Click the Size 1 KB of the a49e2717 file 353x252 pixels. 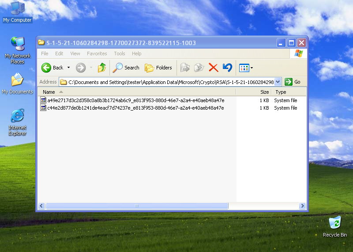tap(264, 100)
